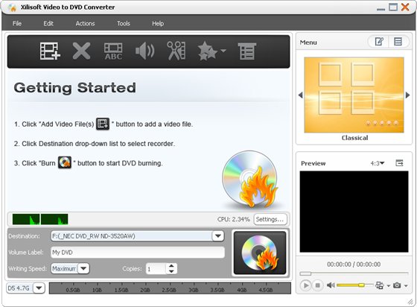Toggle the menu list view icon
The image size is (417, 307).
[x=398, y=42]
